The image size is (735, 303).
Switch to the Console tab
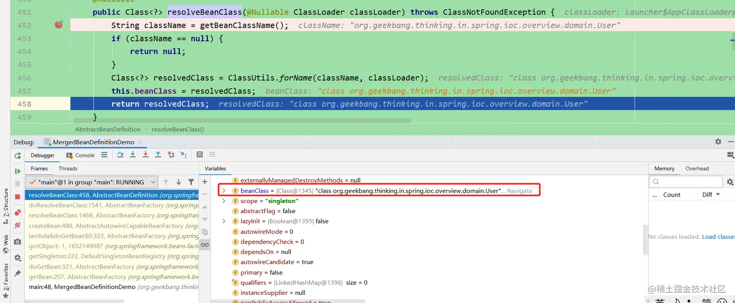point(80,155)
